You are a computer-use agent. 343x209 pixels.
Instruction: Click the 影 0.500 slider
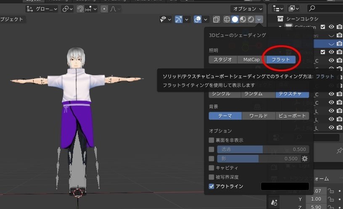coord(259,159)
